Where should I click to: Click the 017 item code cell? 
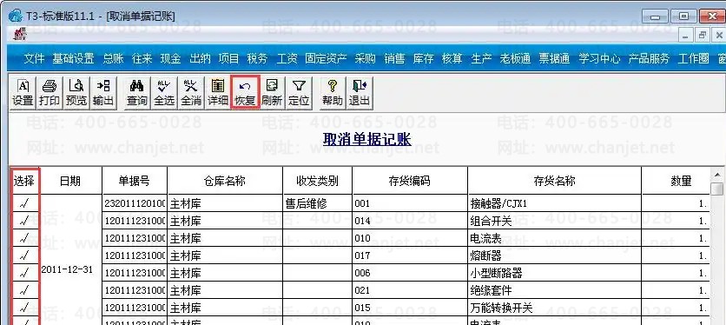coord(410,255)
